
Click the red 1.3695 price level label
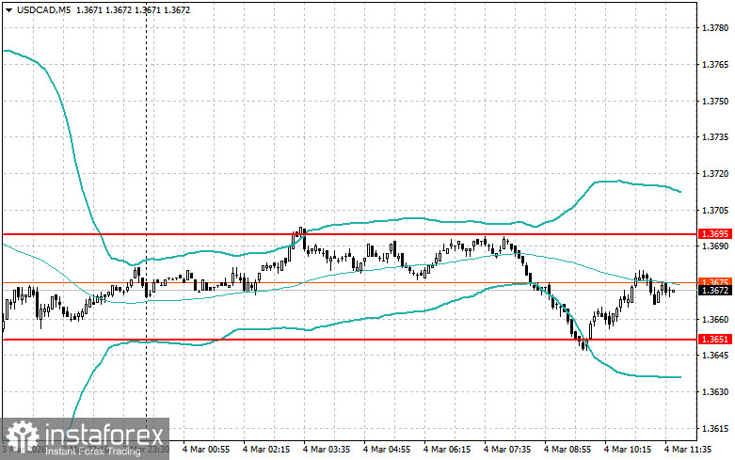click(715, 233)
